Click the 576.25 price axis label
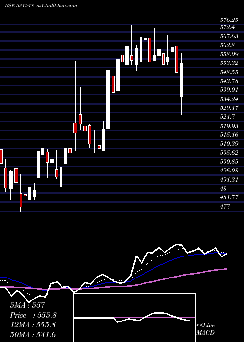Viewport: 244px width, 342px height. click(x=229, y=20)
